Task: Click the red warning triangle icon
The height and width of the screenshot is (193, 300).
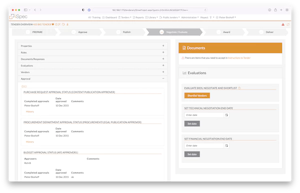Action: pyautogui.click(x=283, y=24)
